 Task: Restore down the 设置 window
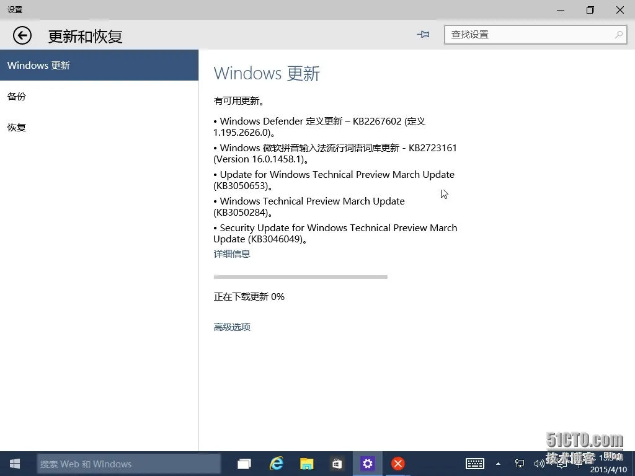[x=590, y=10]
